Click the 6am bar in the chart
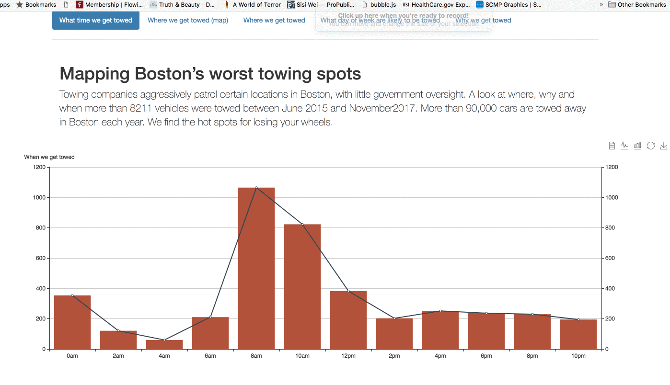 (210, 333)
